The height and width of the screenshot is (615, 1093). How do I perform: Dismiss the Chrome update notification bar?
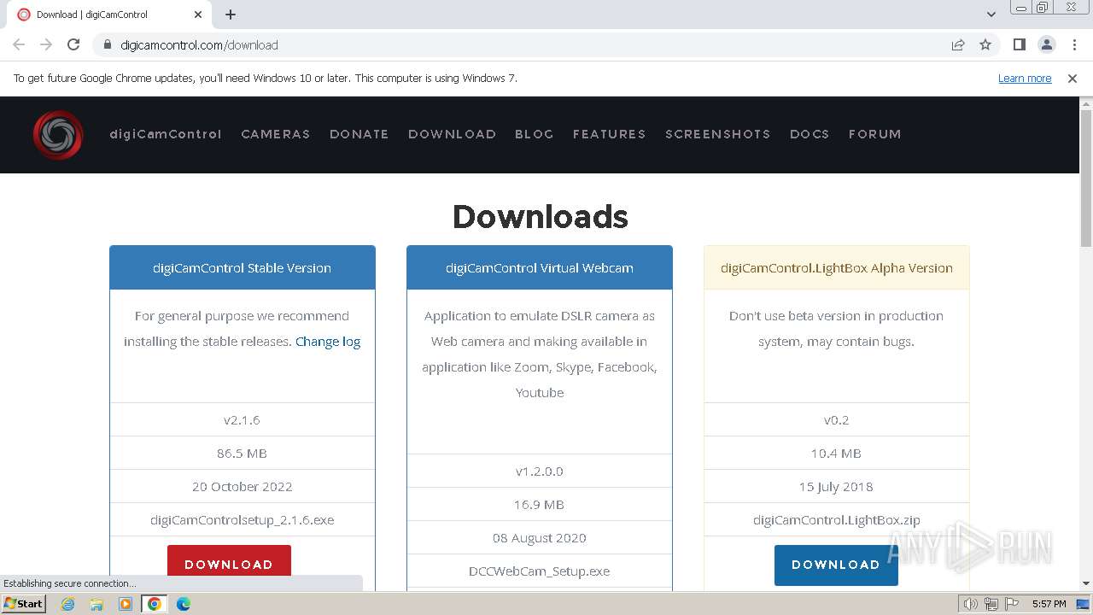pos(1073,78)
